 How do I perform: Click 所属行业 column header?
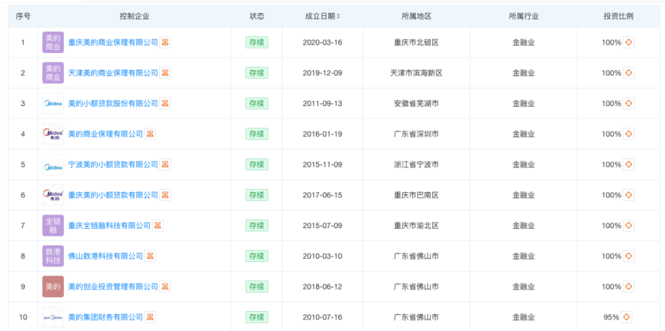pyautogui.click(x=524, y=17)
